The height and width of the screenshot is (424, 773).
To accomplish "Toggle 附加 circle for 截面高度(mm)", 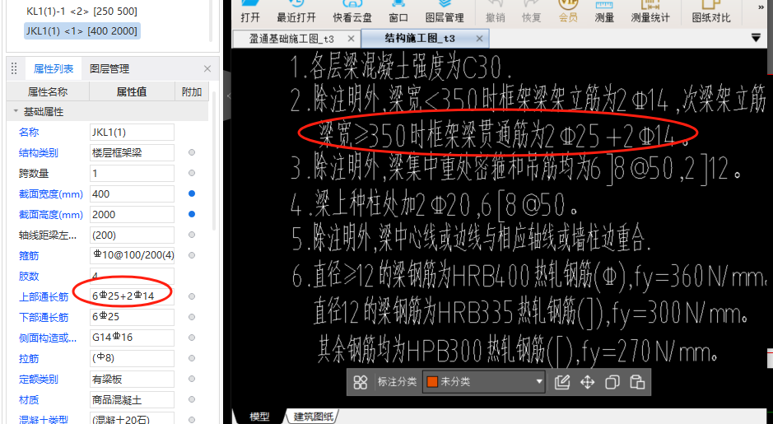I will [x=192, y=214].
